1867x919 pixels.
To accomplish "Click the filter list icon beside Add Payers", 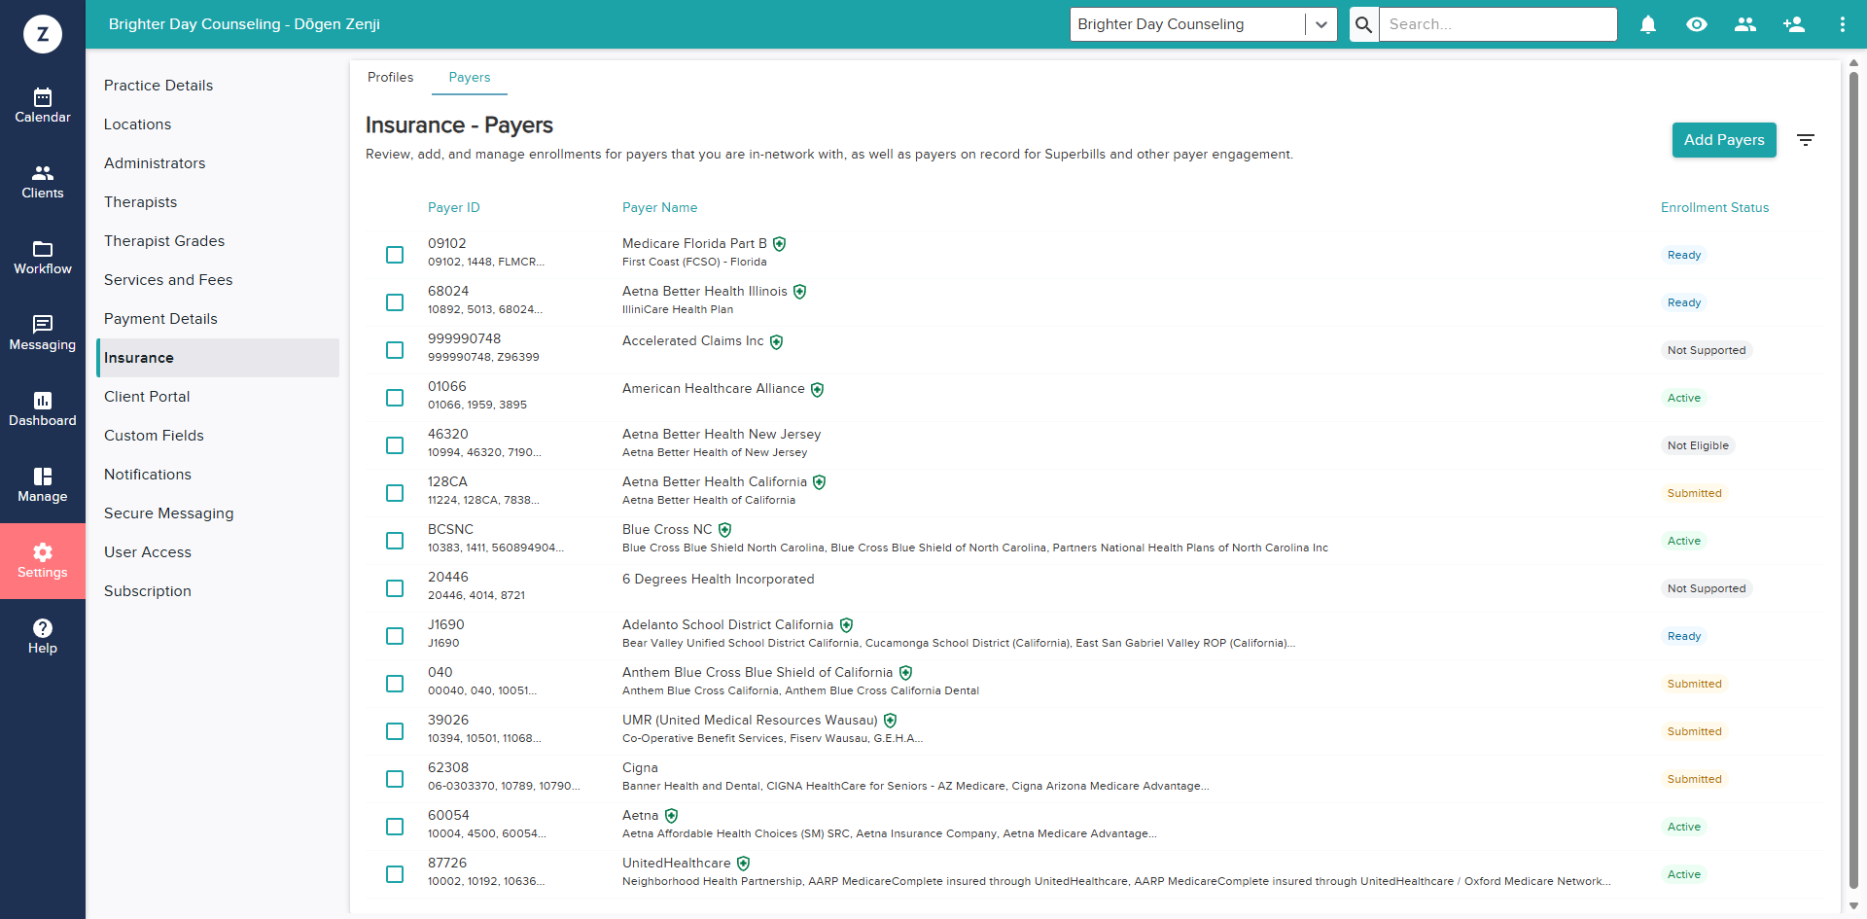I will (x=1806, y=140).
